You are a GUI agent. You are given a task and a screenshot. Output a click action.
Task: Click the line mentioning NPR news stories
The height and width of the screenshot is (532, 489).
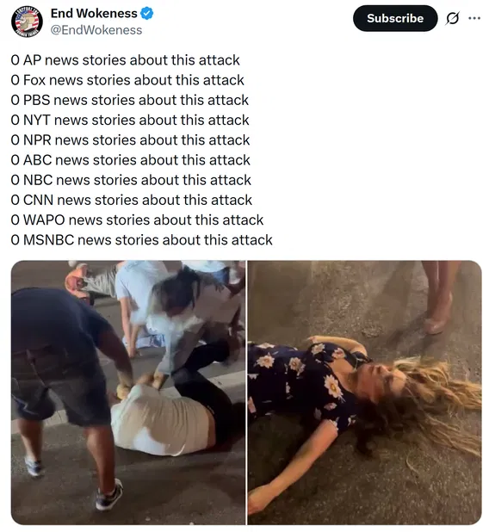130,140
